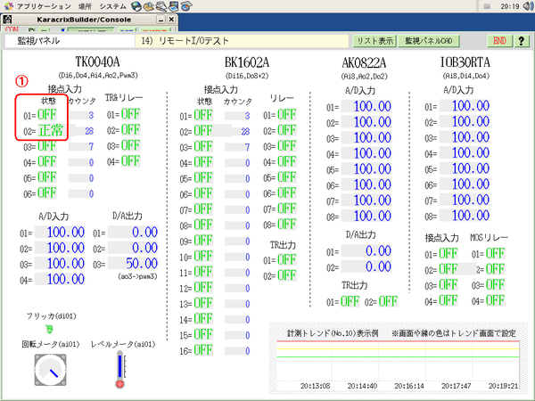Open 監視パネルCAD editor button
This screenshot has width=535, height=401.
pyautogui.click(x=429, y=41)
